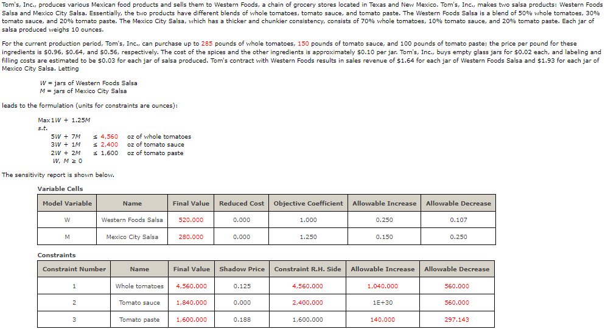608x329 pixels.
Task: Select Whole tomatoes allowable decrease 560.000
Action: click(x=457, y=286)
